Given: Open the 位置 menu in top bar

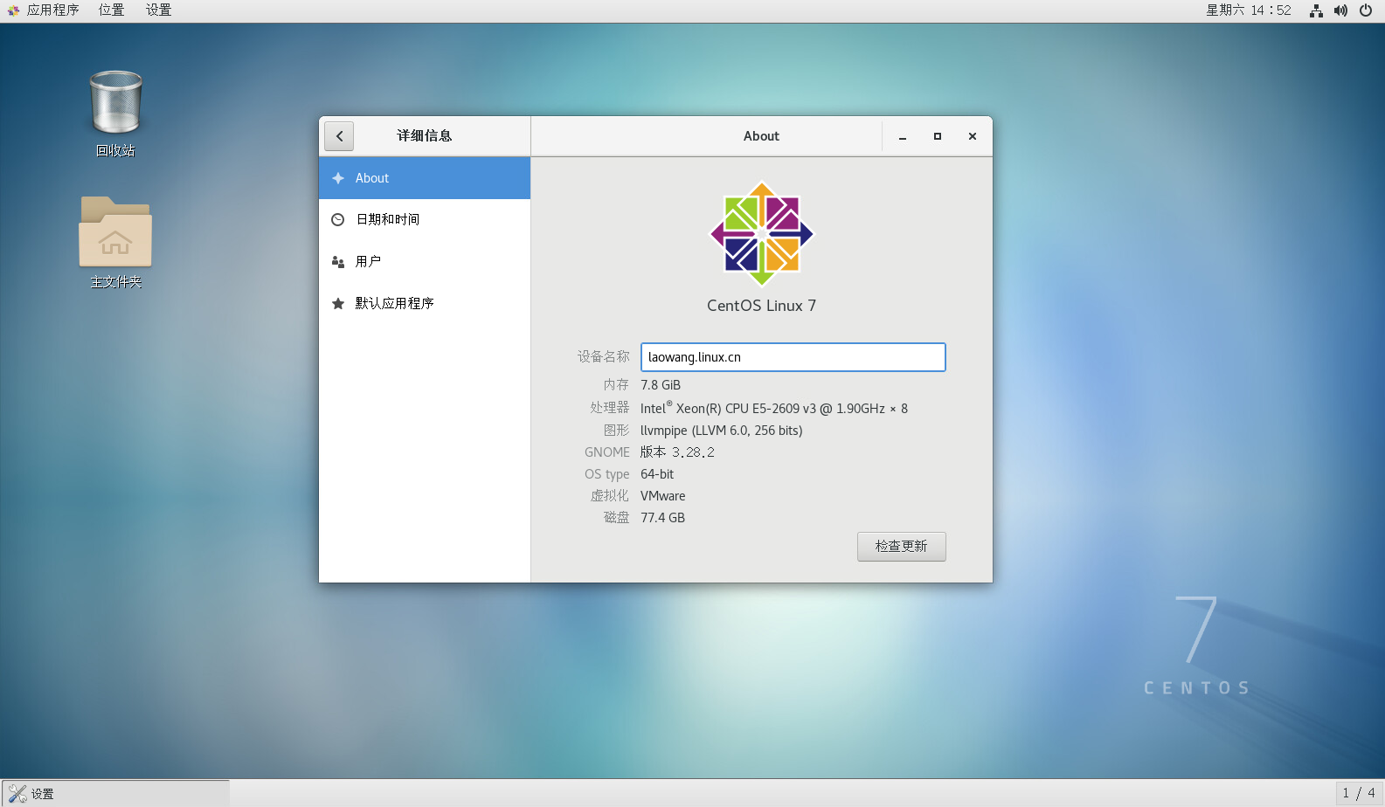Looking at the screenshot, I should (111, 10).
